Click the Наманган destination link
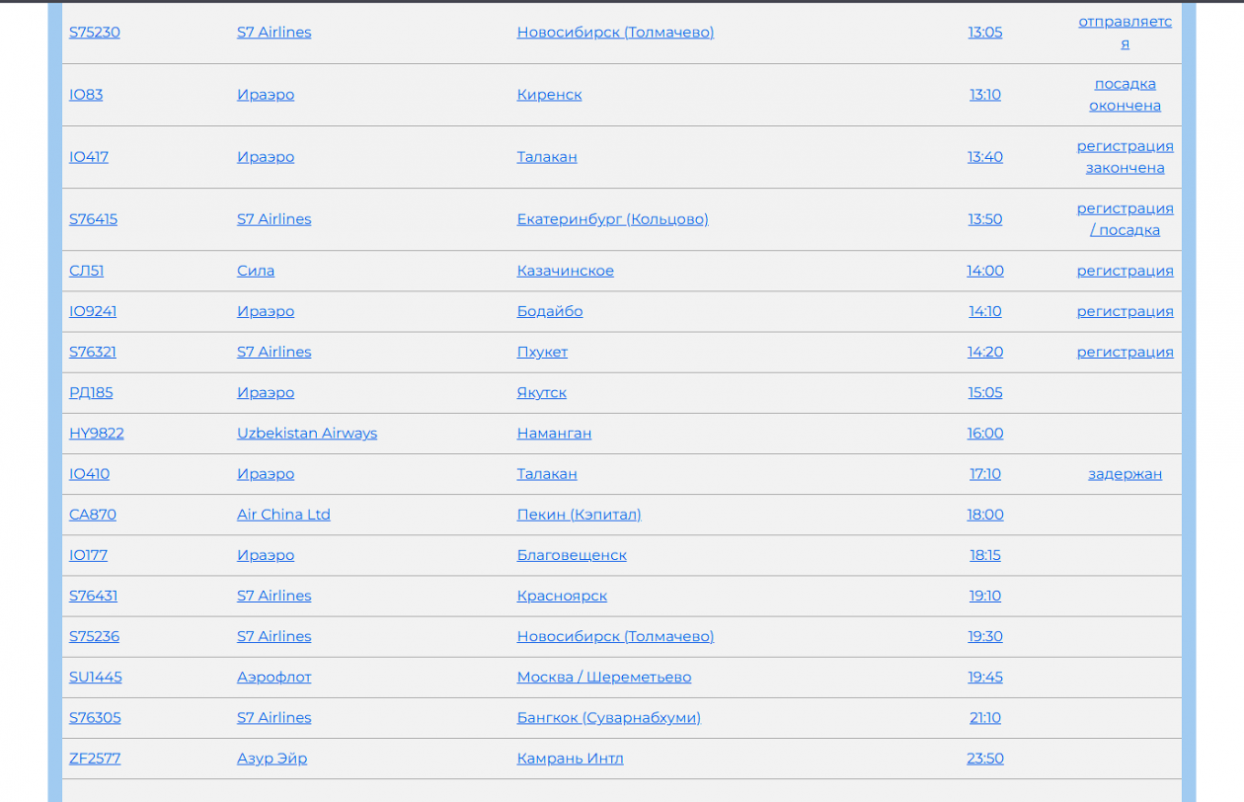 554,433
